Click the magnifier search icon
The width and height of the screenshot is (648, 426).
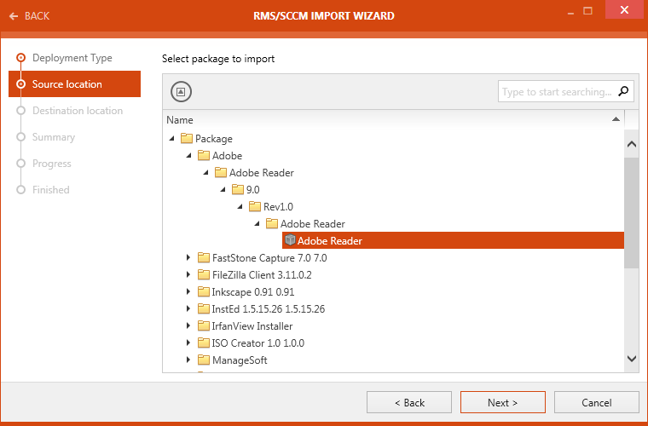pos(624,91)
